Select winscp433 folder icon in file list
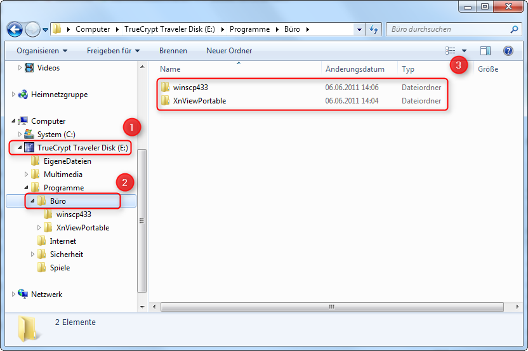 [165, 87]
